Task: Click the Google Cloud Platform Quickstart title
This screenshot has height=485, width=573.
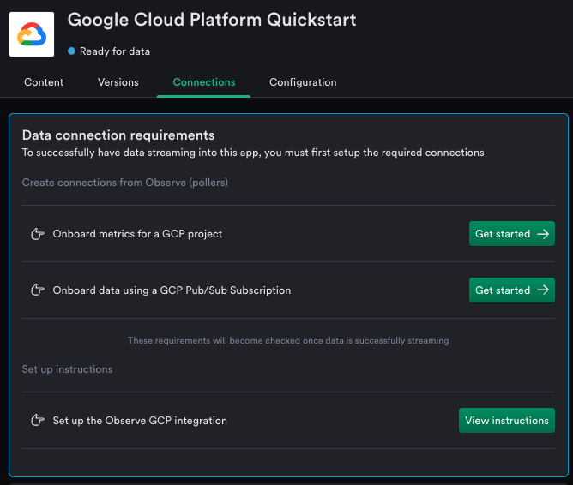Action: tap(212, 20)
